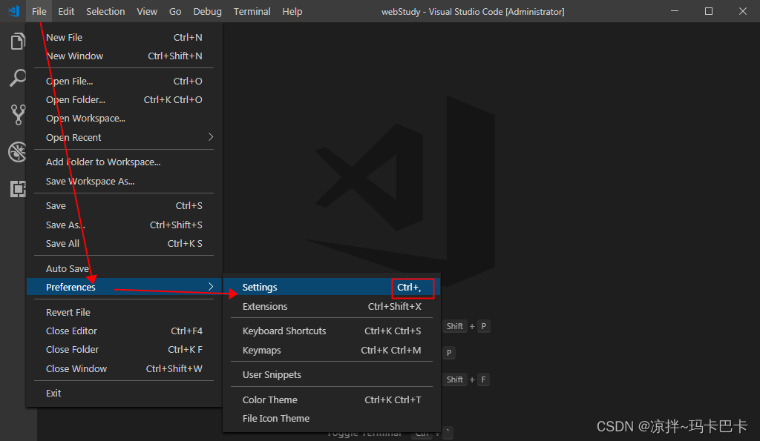Screen dimensions: 760x441
Task: Open the Source Control view
Action: tap(18, 115)
